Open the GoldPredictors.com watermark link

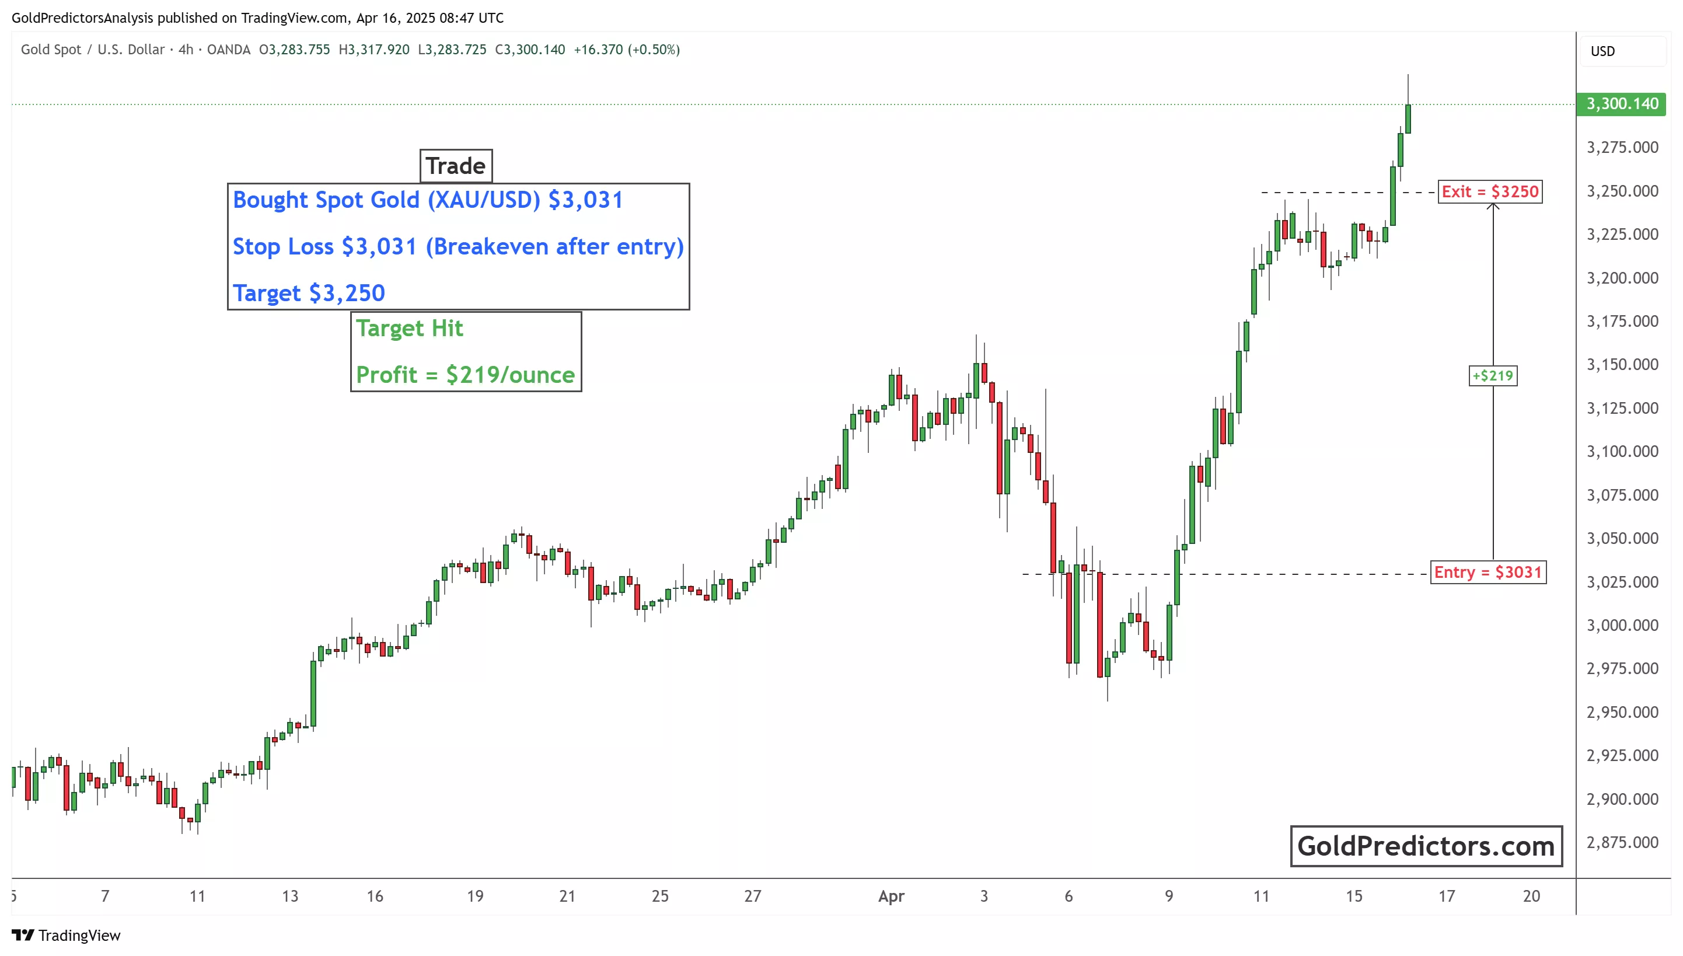tap(1426, 846)
